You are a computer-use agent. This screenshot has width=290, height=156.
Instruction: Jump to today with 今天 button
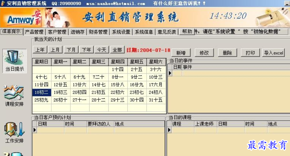pos(102,50)
